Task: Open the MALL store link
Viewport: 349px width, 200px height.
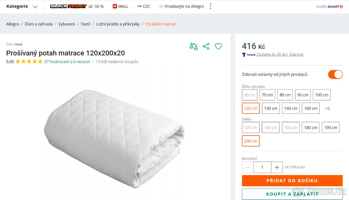Action: point(120,6)
